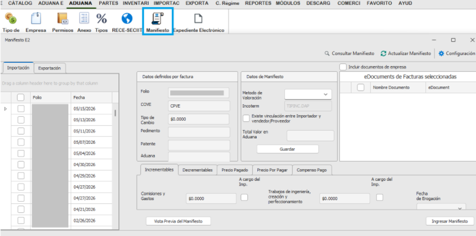
Task: Check the row dated 05/11/2026
Action: click(x=20, y=131)
